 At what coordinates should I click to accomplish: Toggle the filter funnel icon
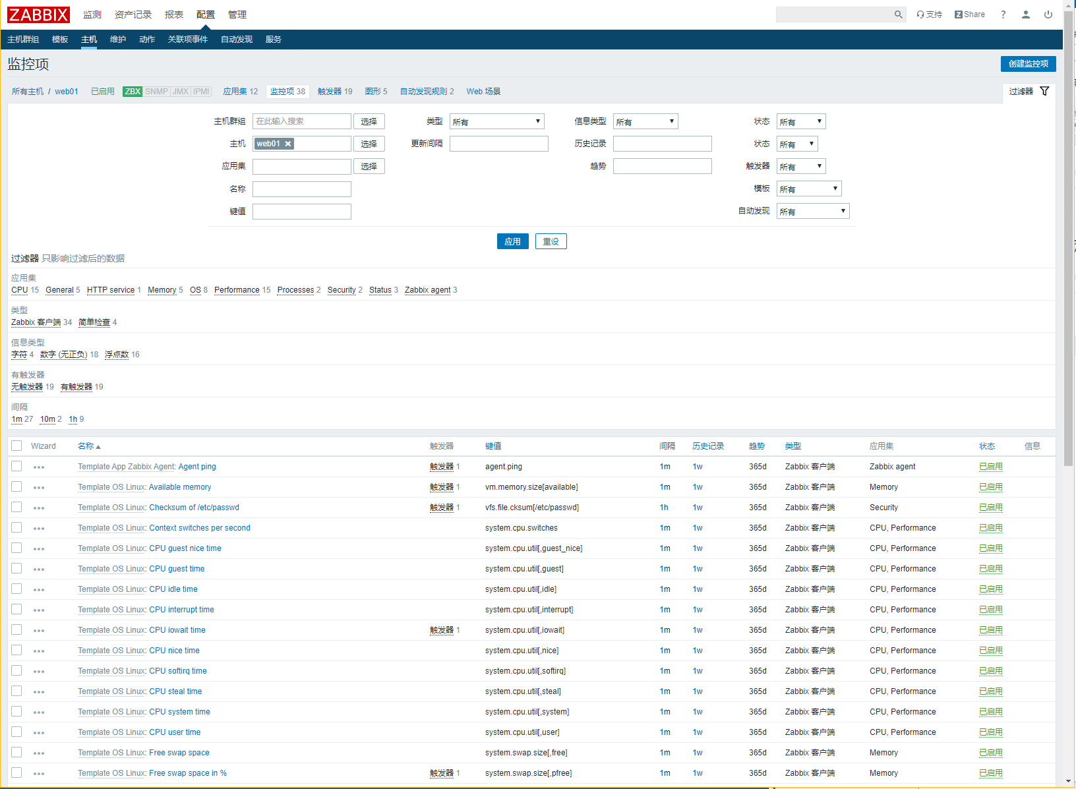pos(1044,91)
